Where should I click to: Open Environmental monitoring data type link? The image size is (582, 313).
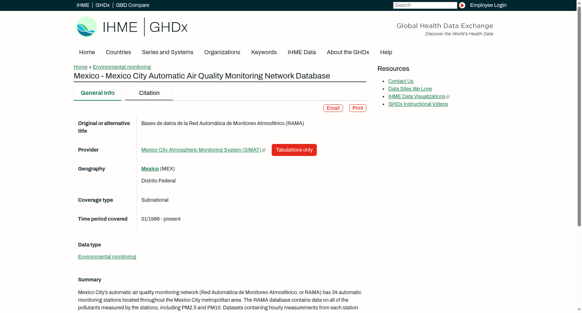107,257
